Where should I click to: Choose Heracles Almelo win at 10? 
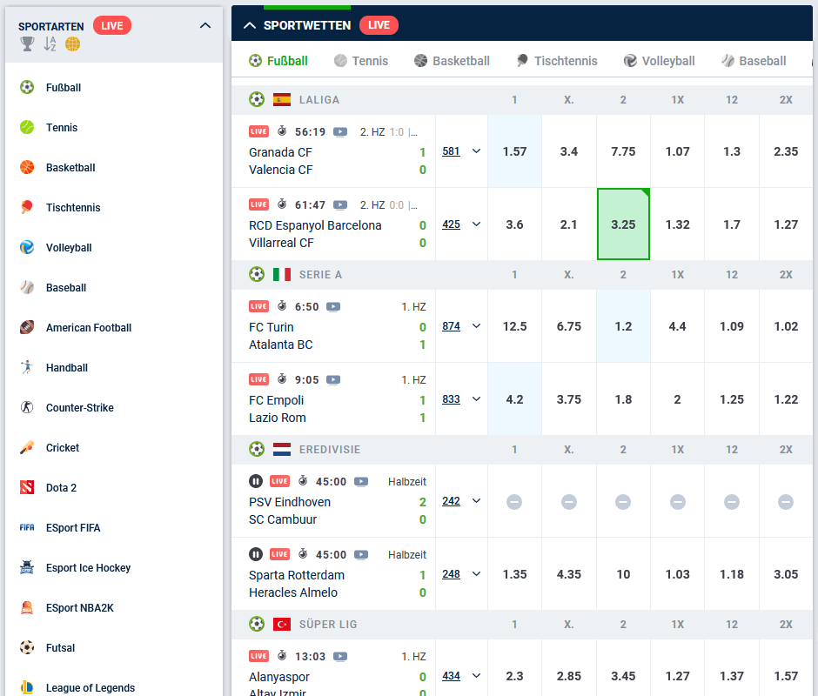coord(623,574)
